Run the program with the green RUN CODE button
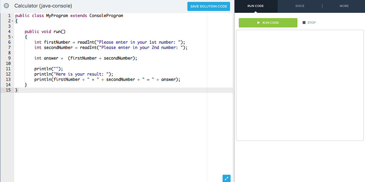The height and width of the screenshot is (182, 365). click(268, 22)
